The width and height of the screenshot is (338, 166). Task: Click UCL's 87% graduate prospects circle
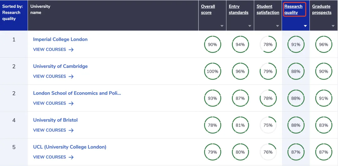click(324, 152)
